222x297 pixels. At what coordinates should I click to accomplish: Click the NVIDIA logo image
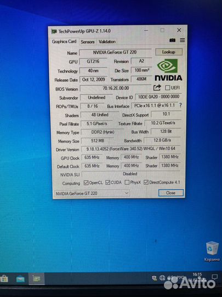tap(168, 70)
